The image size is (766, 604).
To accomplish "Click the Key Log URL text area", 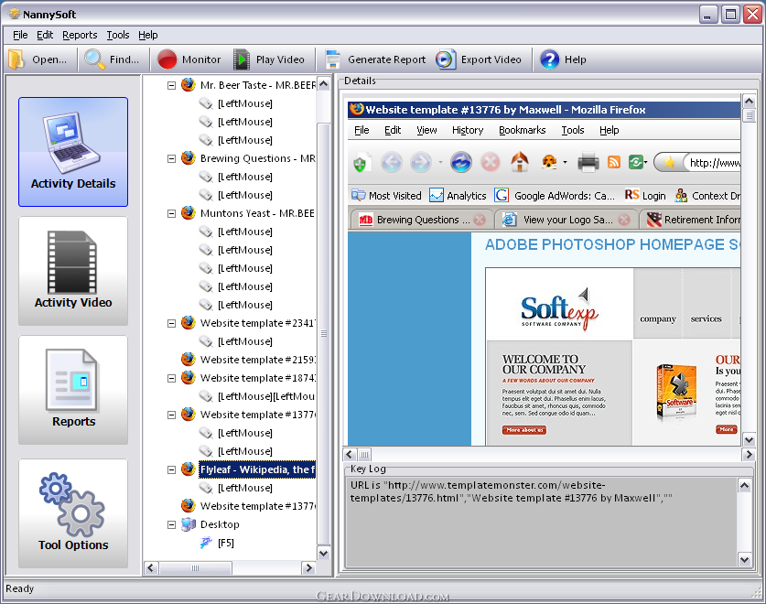I will (541, 522).
